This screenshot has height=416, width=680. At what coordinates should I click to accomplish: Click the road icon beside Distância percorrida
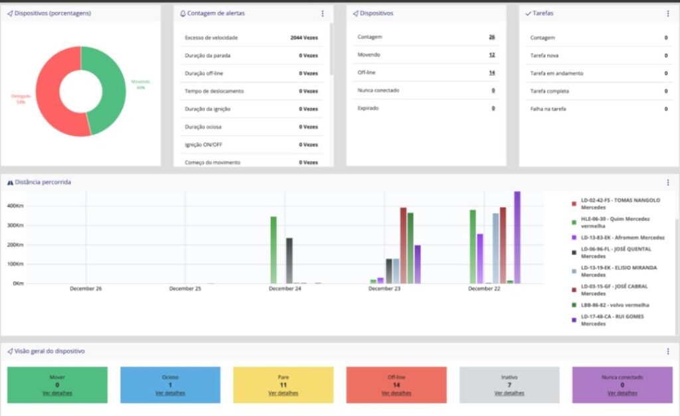(10, 182)
